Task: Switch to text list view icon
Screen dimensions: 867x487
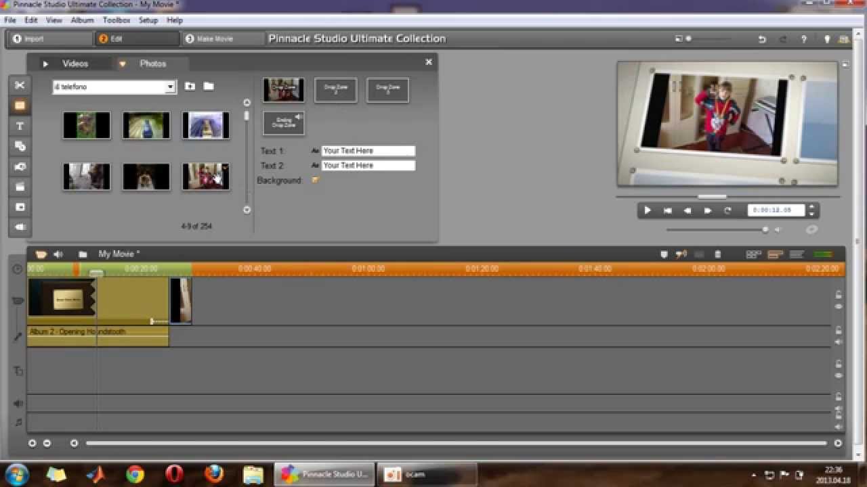Action: [797, 254]
